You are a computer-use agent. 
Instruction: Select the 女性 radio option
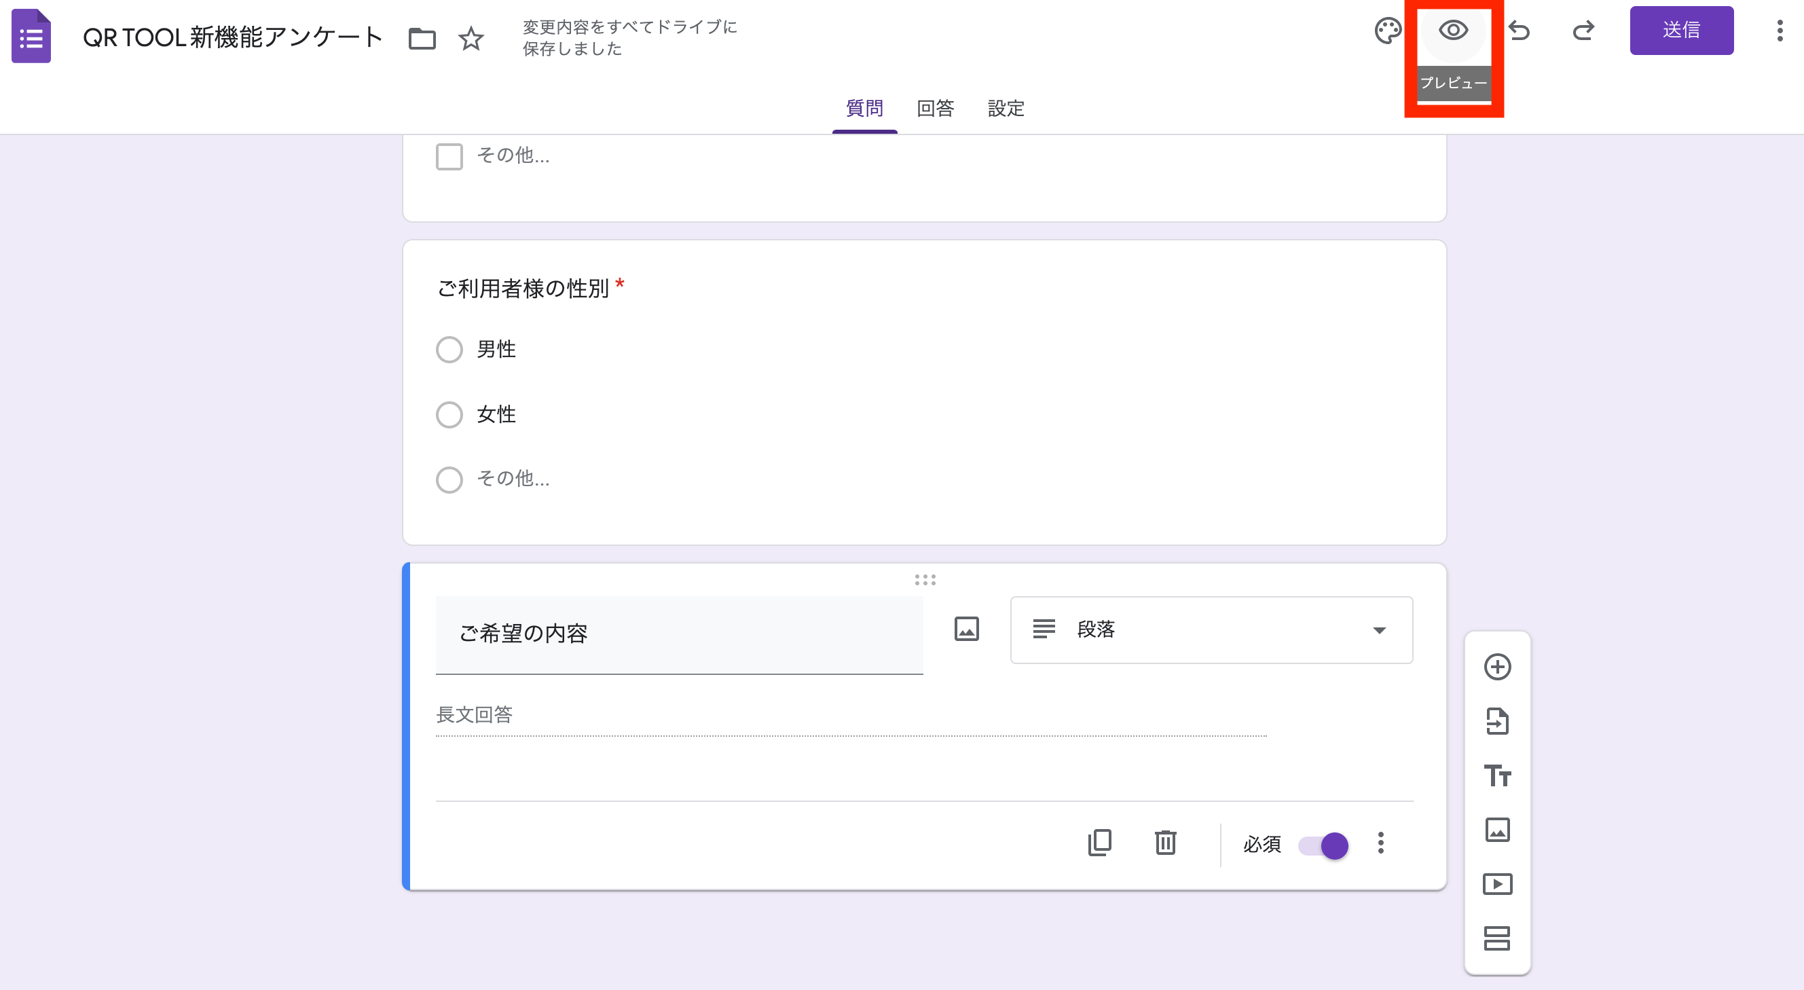click(449, 414)
